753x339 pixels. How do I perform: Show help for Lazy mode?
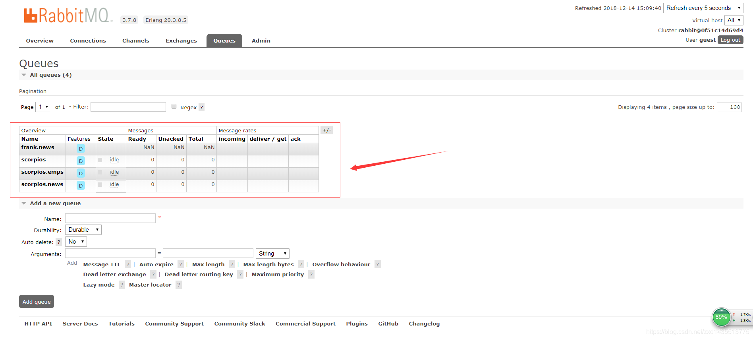pos(122,285)
